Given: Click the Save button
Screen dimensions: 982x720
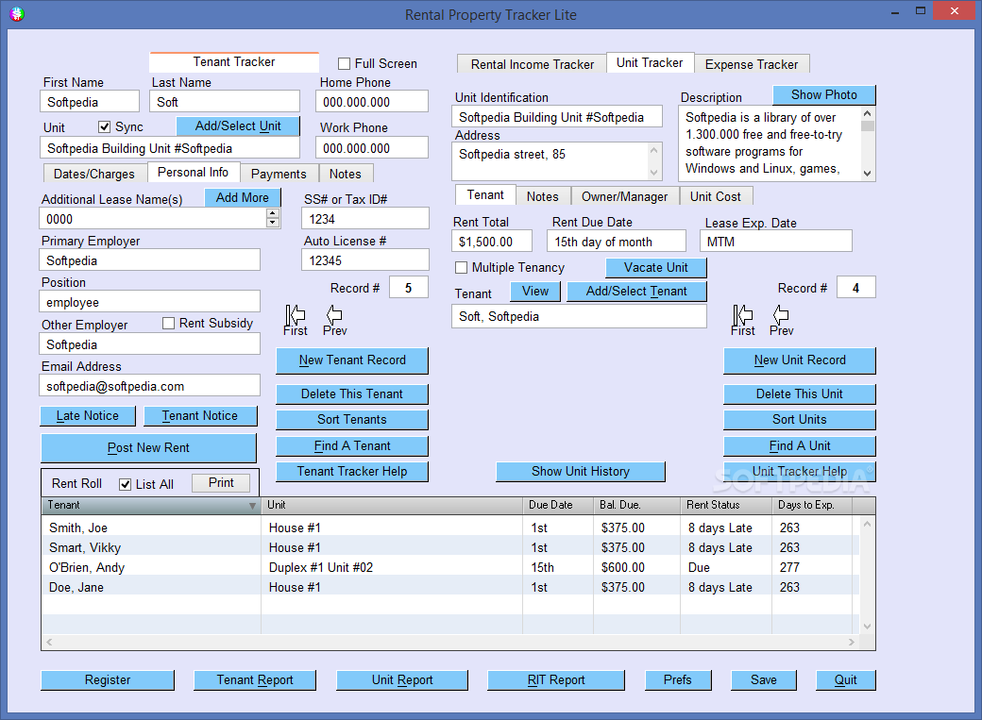Looking at the screenshot, I should tap(764, 680).
